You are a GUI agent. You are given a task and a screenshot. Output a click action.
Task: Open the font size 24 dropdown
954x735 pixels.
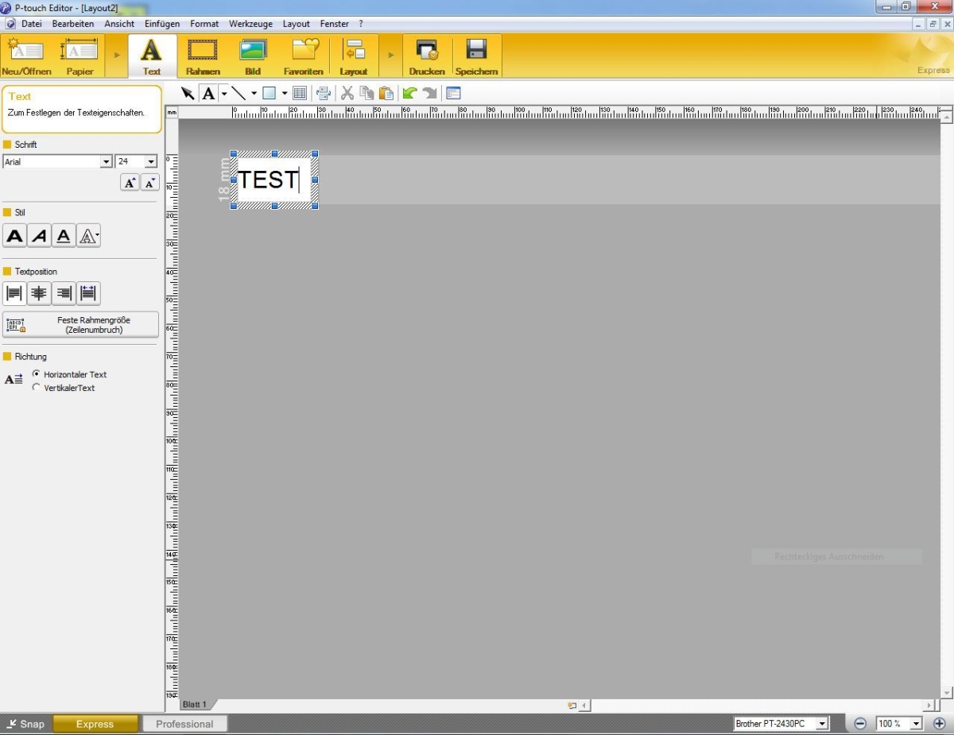click(x=150, y=162)
